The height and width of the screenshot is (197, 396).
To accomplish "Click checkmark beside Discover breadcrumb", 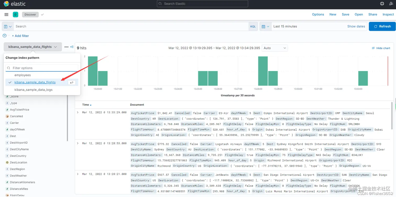I will click(x=42, y=15).
